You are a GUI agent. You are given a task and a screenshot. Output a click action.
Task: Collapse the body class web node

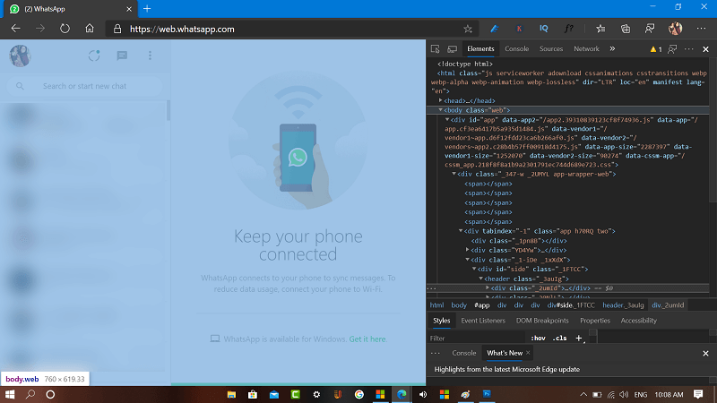[440, 110]
